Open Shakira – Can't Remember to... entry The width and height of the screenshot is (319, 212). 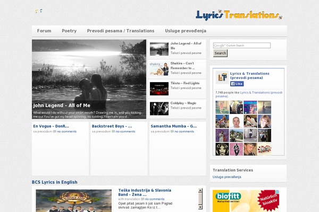(182, 66)
